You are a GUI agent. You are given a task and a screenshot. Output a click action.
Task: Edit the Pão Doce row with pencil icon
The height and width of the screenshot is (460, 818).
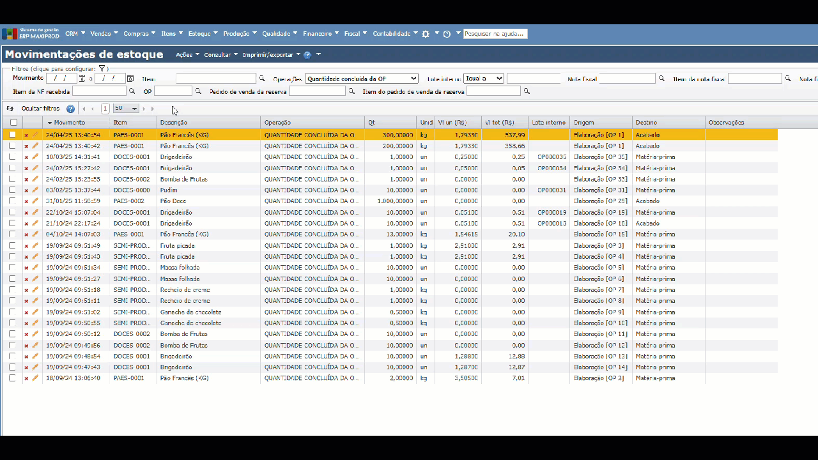[35, 201]
